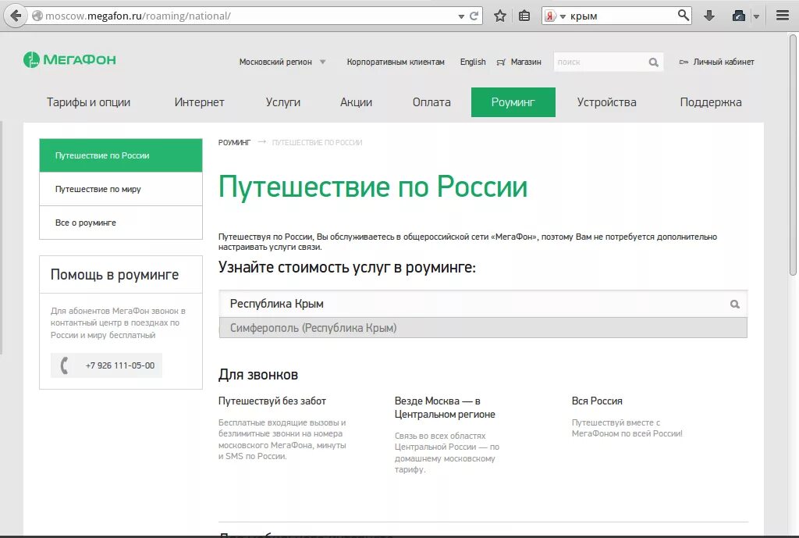Image resolution: width=799 pixels, height=538 pixels.
Task: Click the browser address bar URL
Action: (137, 16)
